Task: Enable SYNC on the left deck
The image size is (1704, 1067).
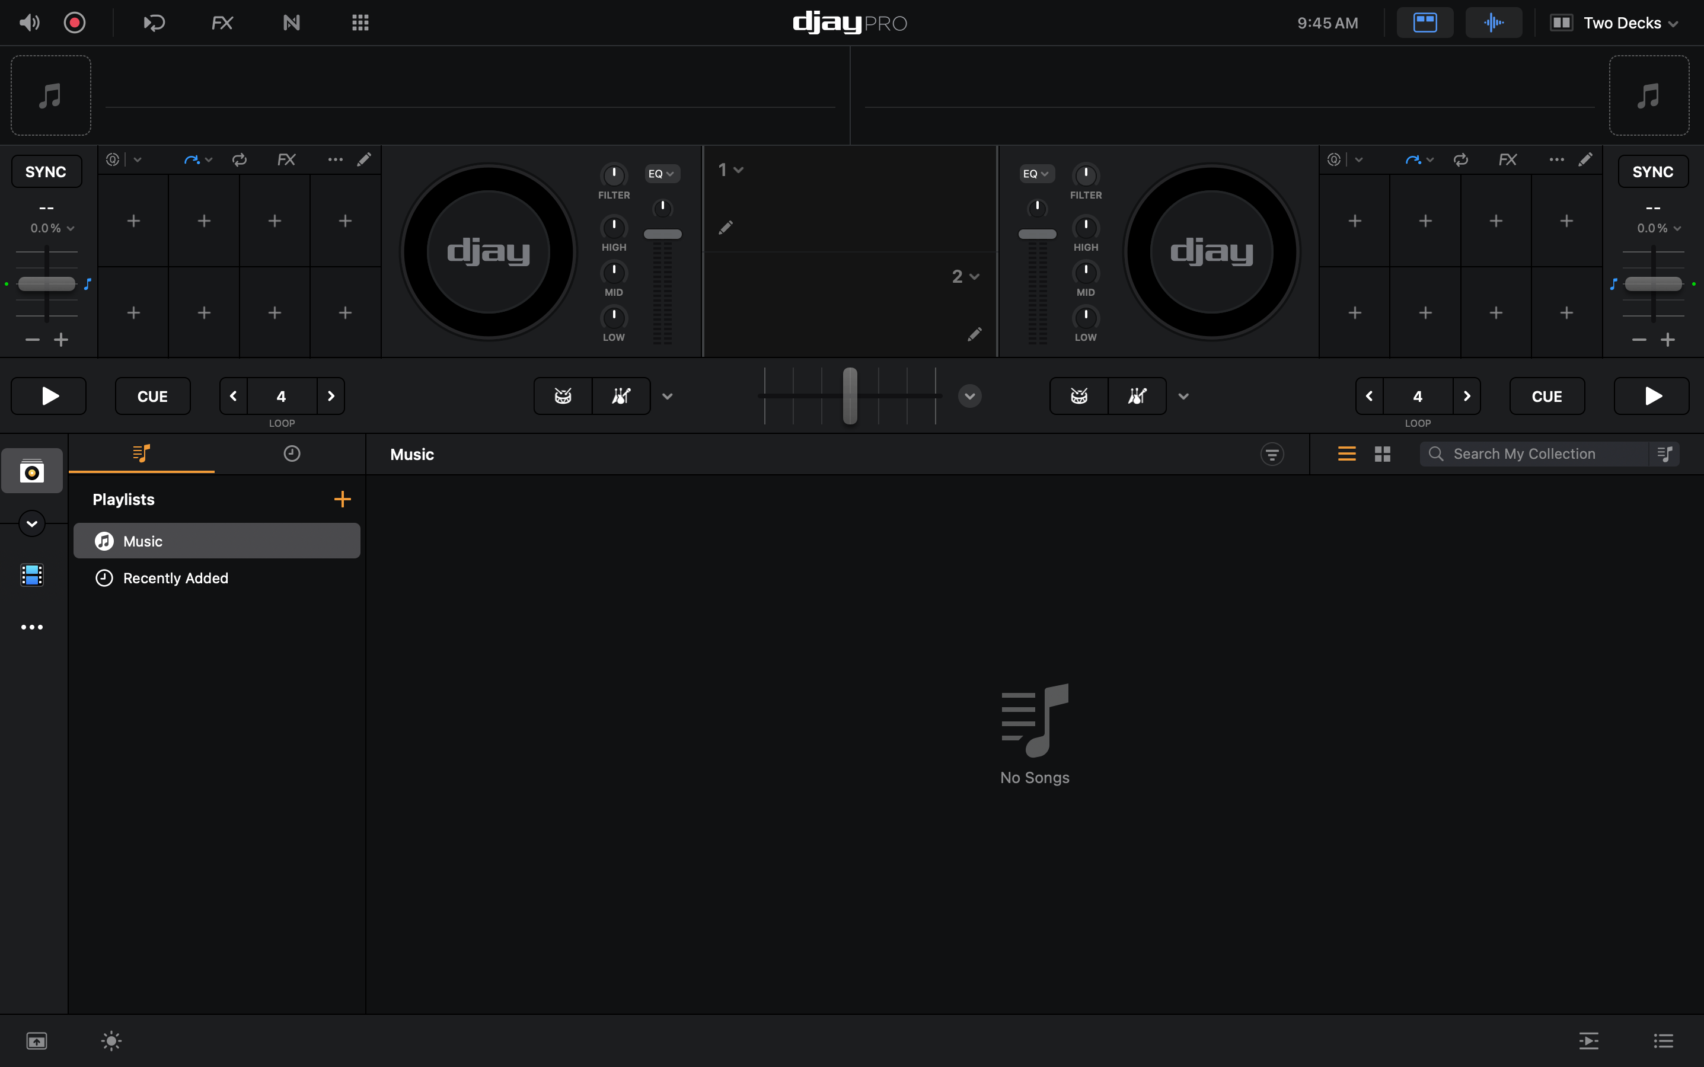Action: tap(46, 171)
